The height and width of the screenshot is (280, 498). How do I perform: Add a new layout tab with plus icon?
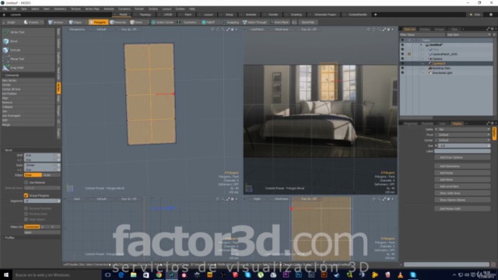375,15
